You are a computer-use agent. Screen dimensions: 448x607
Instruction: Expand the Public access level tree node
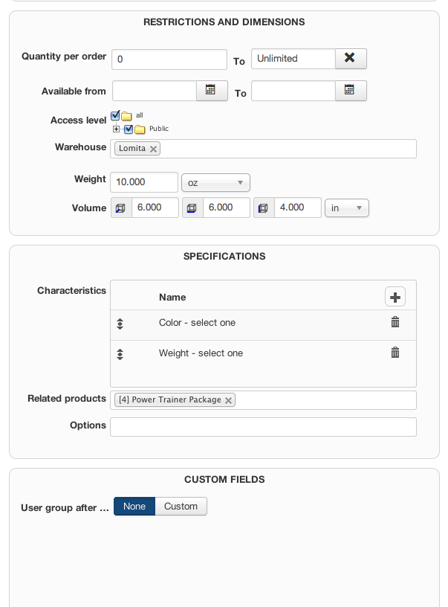[117, 129]
